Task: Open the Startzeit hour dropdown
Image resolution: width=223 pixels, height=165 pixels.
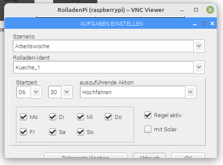Action: coord(36,92)
